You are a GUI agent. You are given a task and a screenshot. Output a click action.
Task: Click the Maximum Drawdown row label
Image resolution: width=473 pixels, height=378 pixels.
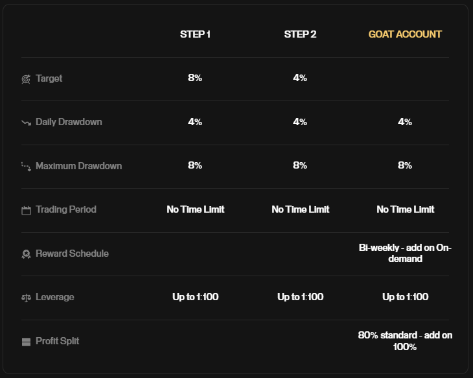pos(79,166)
